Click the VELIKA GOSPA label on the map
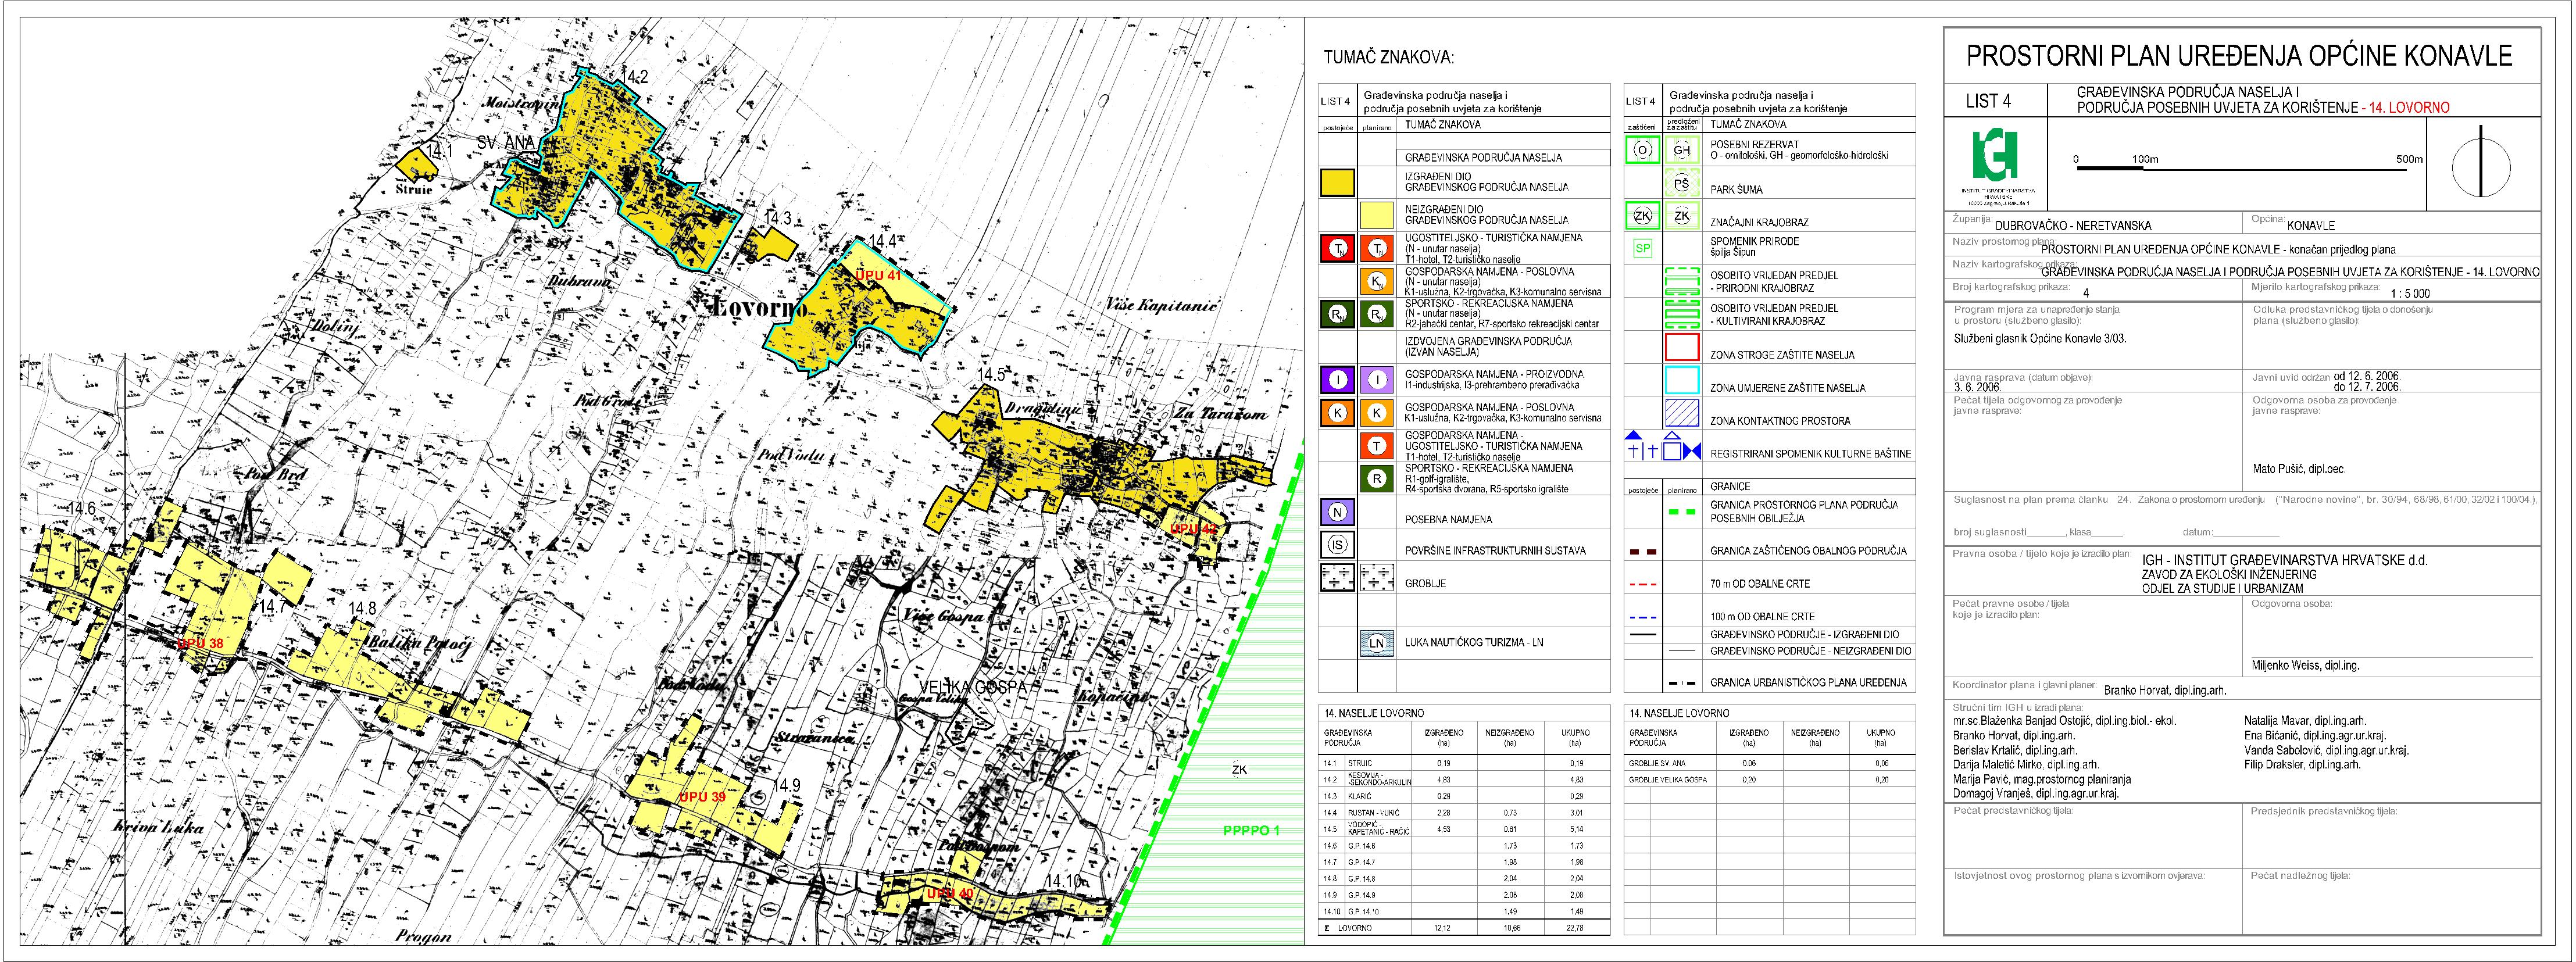 973,687
